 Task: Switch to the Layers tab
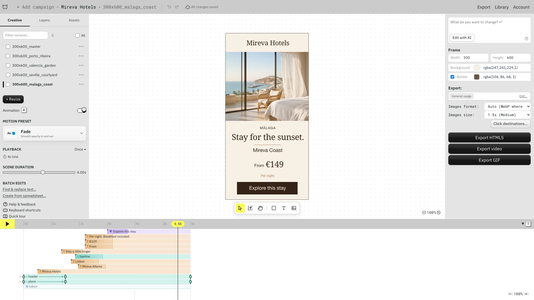click(44, 20)
